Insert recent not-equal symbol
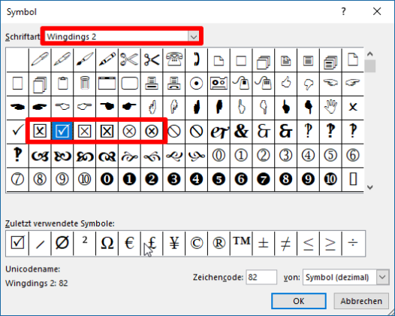Viewport: 395px width, 316px height. tap(285, 243)
